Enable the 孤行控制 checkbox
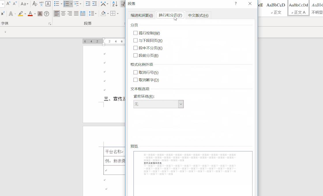Image resolution: width=323 pixels, height=196 pixels. pos(136,33)
